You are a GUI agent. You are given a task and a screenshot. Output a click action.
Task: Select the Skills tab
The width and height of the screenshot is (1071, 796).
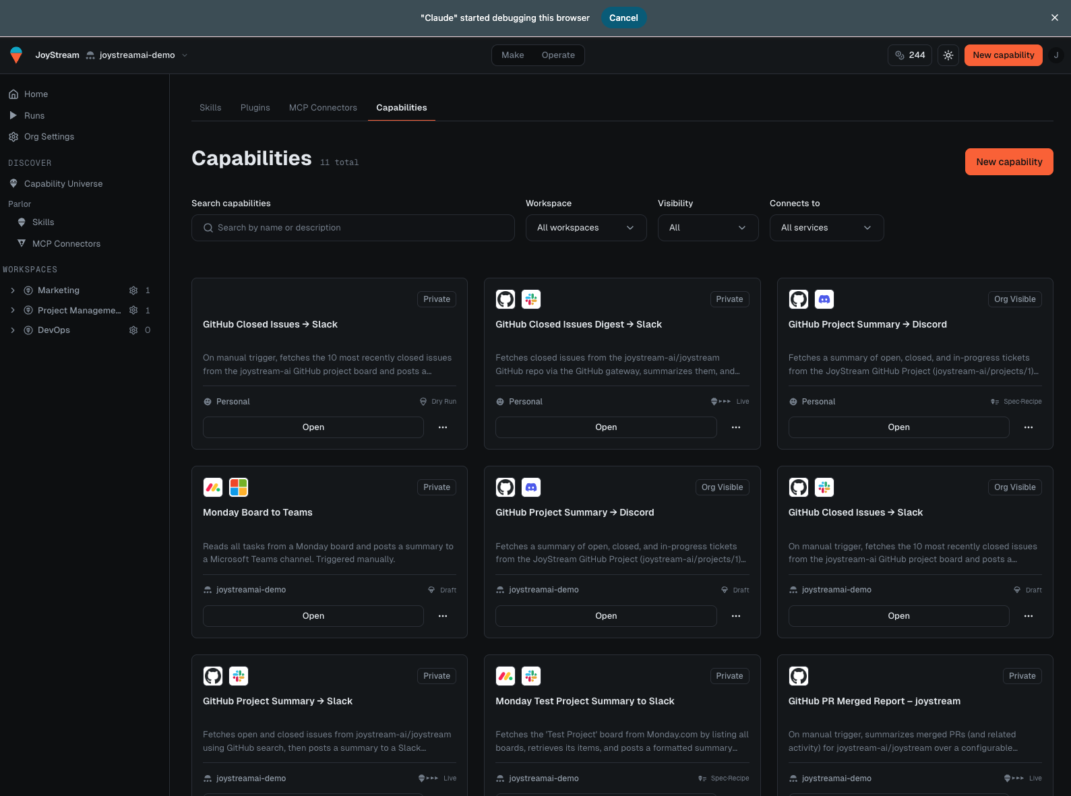coord(210,108)
